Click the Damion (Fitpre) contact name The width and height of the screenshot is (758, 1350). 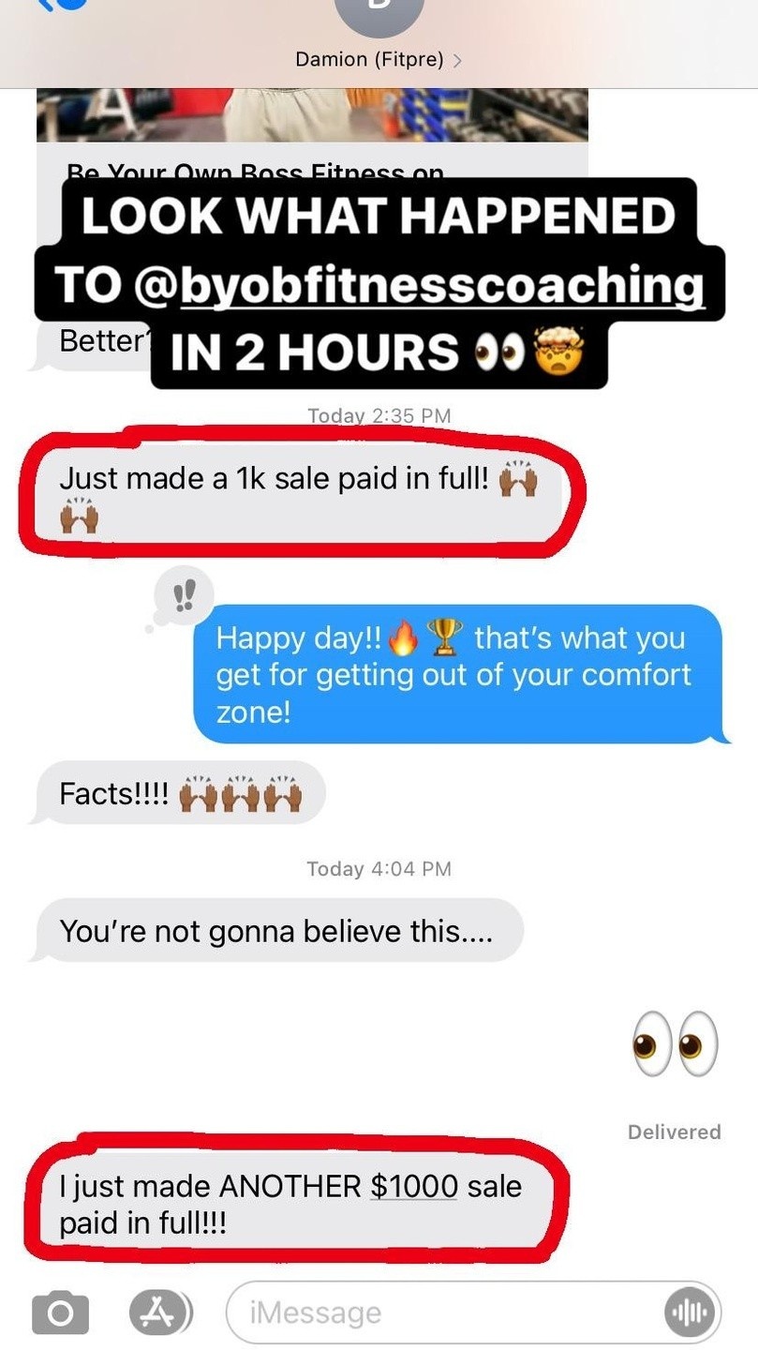369,60
